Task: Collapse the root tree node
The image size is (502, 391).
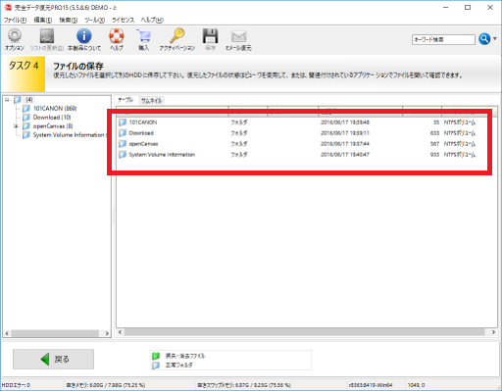Action: 7,100
